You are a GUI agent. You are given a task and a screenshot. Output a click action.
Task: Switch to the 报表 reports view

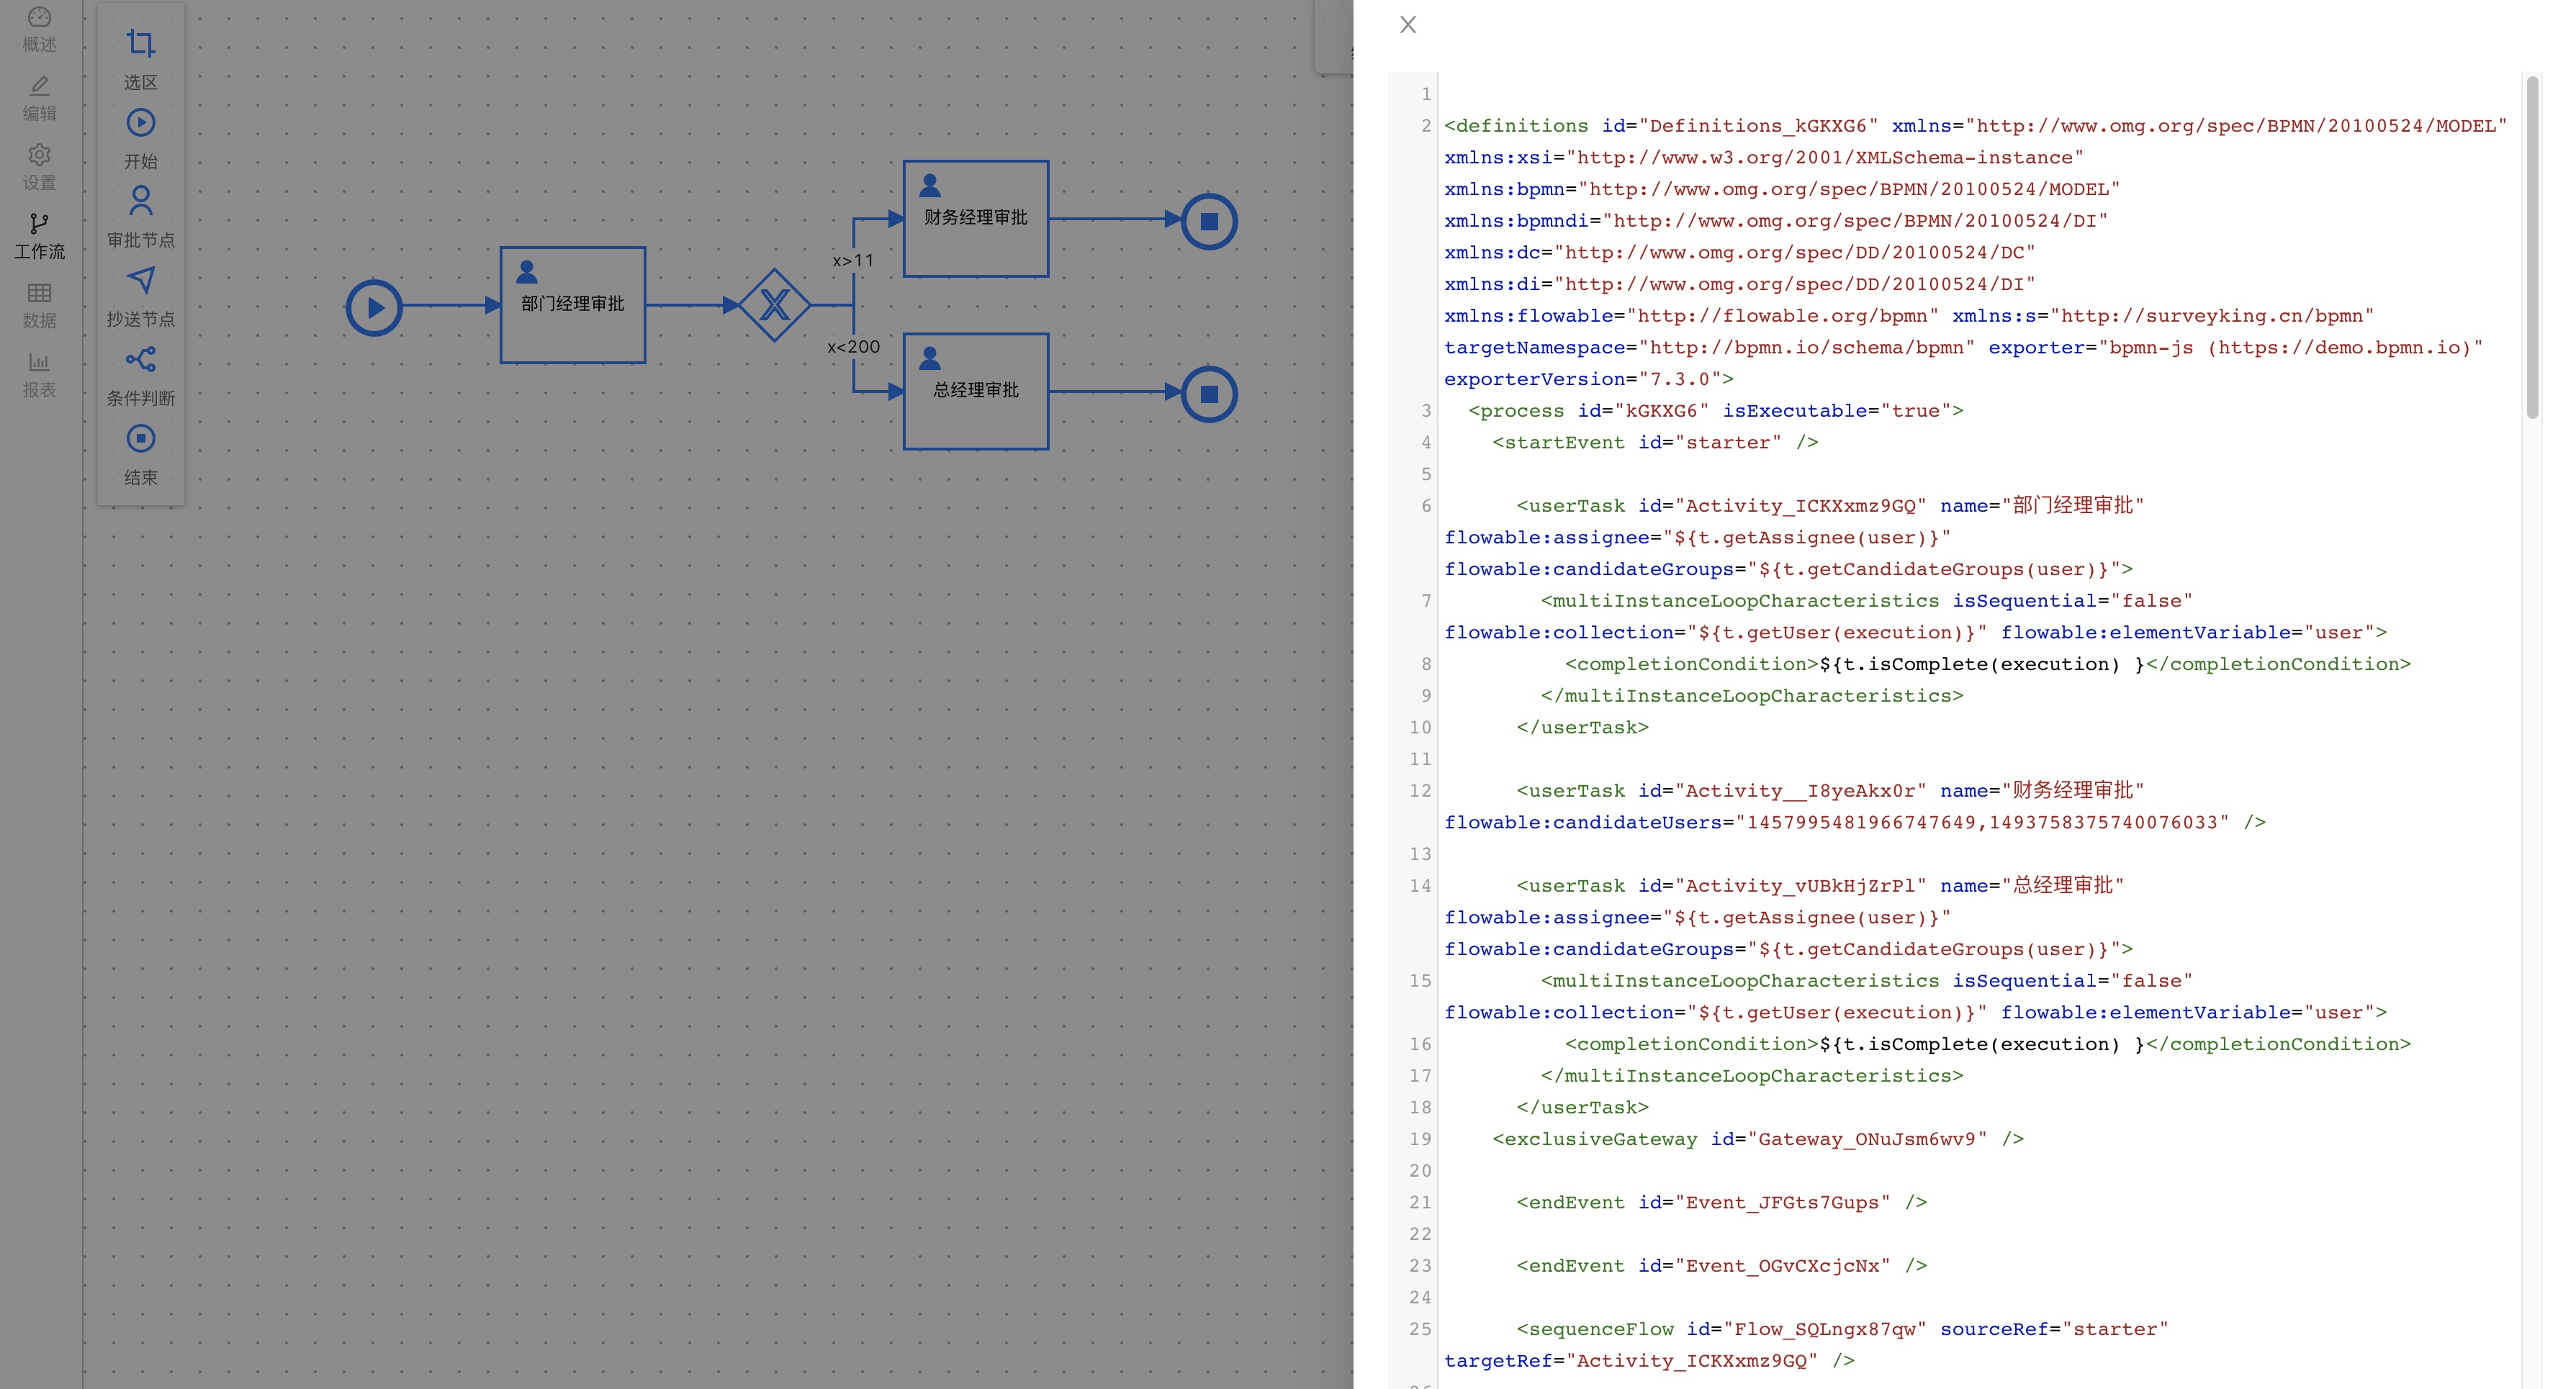click(x=38, y=375)
